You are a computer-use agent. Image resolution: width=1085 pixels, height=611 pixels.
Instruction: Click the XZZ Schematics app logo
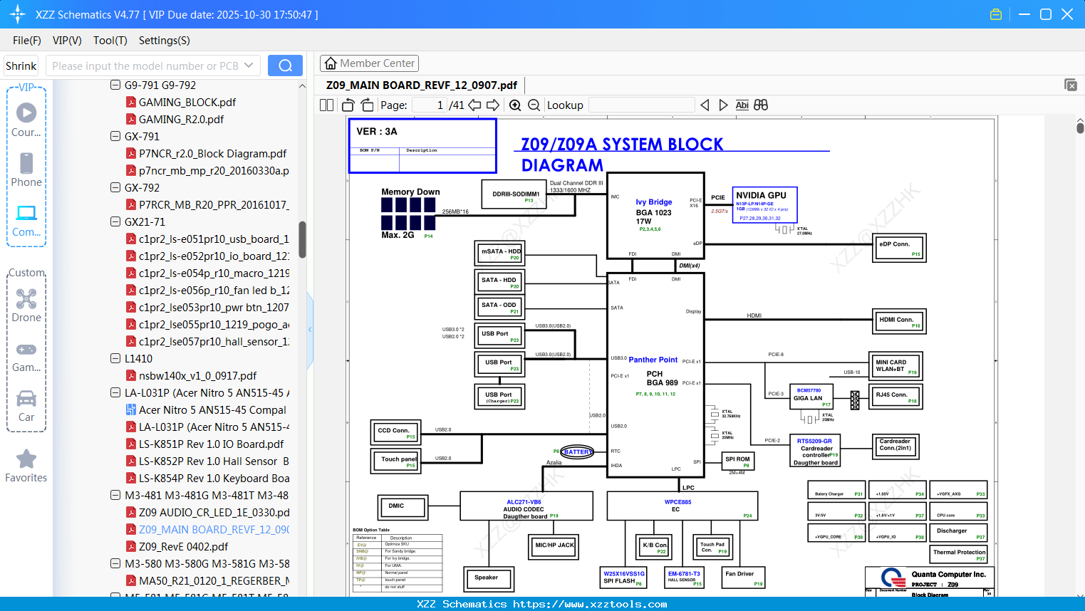[x=18, y=14]
